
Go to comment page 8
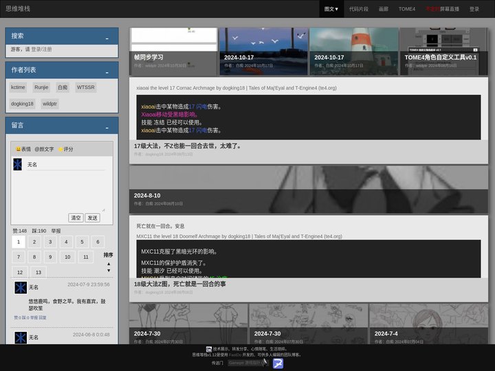34,257
